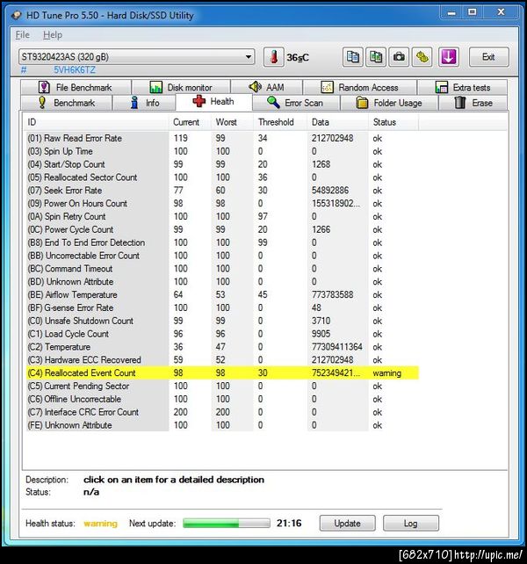Image resolution: width=527 pixels, height=564 pixels.
Task: Sort by the Current column header
Action: pyautogui.click(x=190, y=122)
